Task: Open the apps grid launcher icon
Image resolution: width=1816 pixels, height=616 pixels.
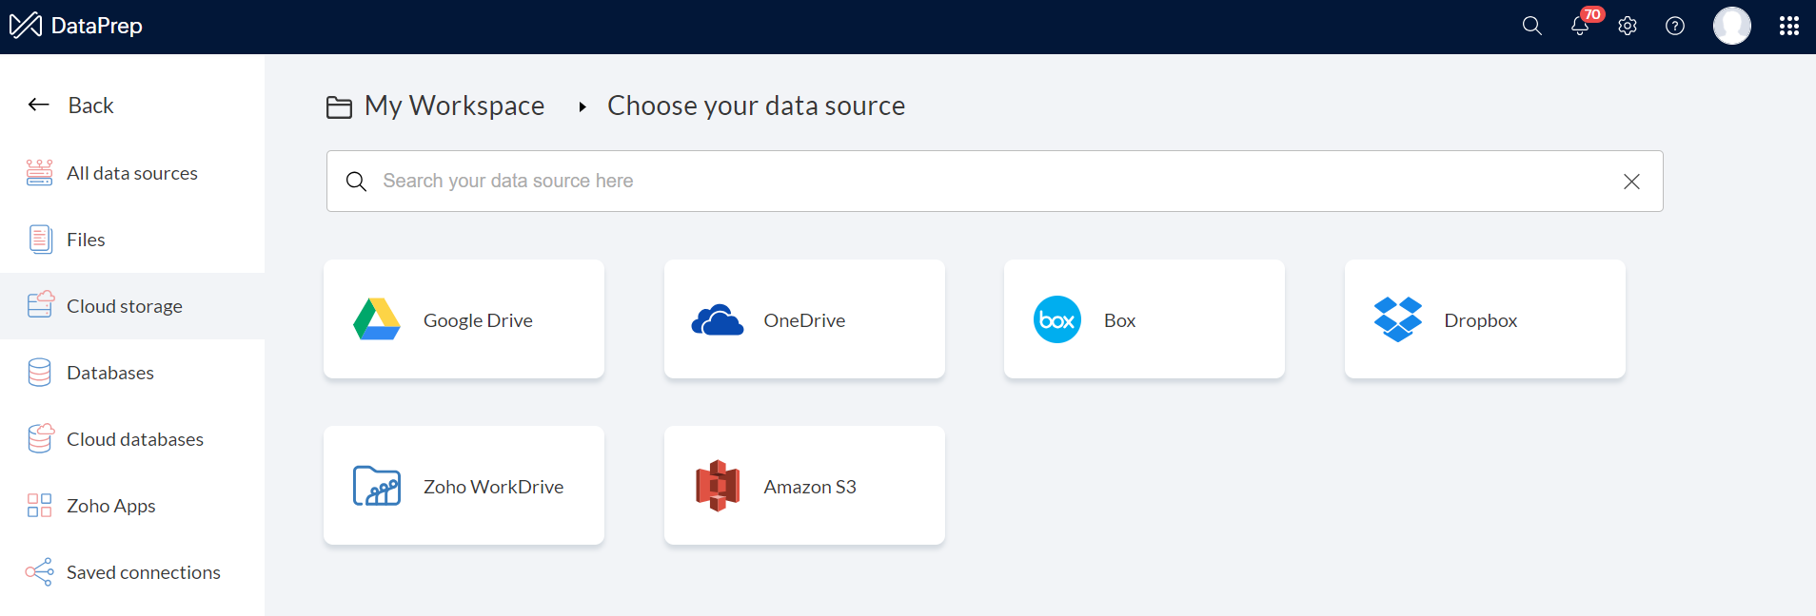Action: click(1789, 26)
